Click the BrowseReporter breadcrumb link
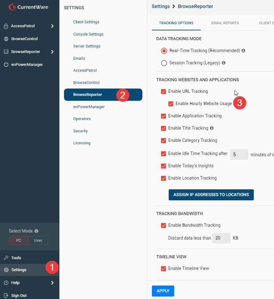Viewport: 274px width, 299px height. 195,6
